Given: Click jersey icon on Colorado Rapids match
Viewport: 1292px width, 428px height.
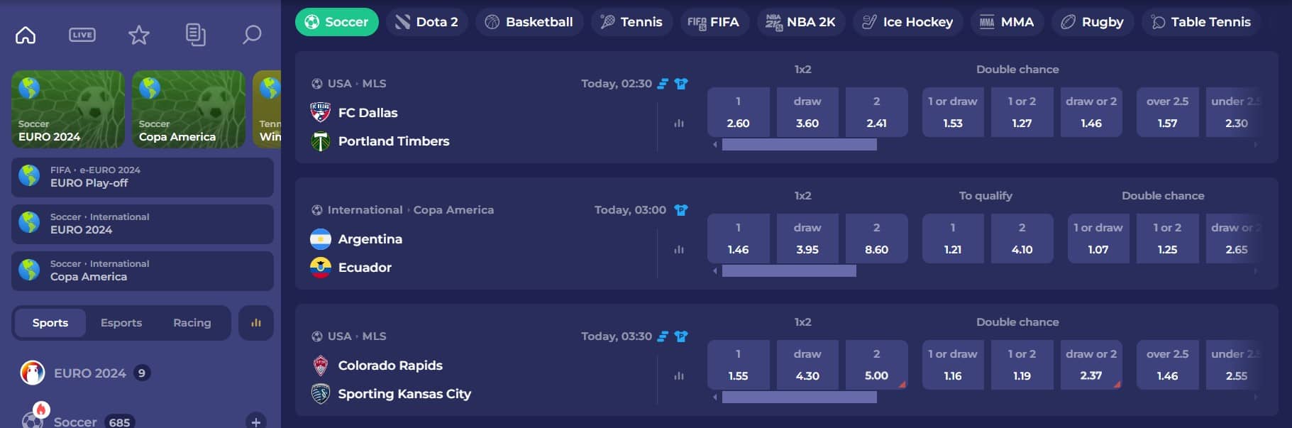Looking at the screenshot, I should tap(681, 336).
